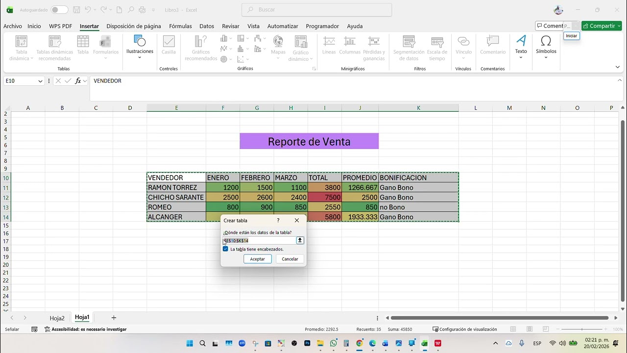Open WhatsApp from the taskbar
Screen dimensions: 627x353
(334, 343)
